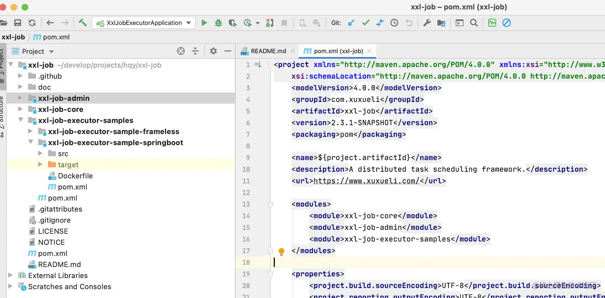Show Git history clock icon

tap(394, 23)
